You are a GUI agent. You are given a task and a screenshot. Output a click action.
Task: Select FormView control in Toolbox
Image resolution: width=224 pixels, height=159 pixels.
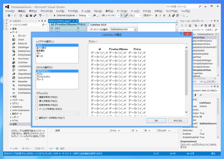(x=23, y=59)
